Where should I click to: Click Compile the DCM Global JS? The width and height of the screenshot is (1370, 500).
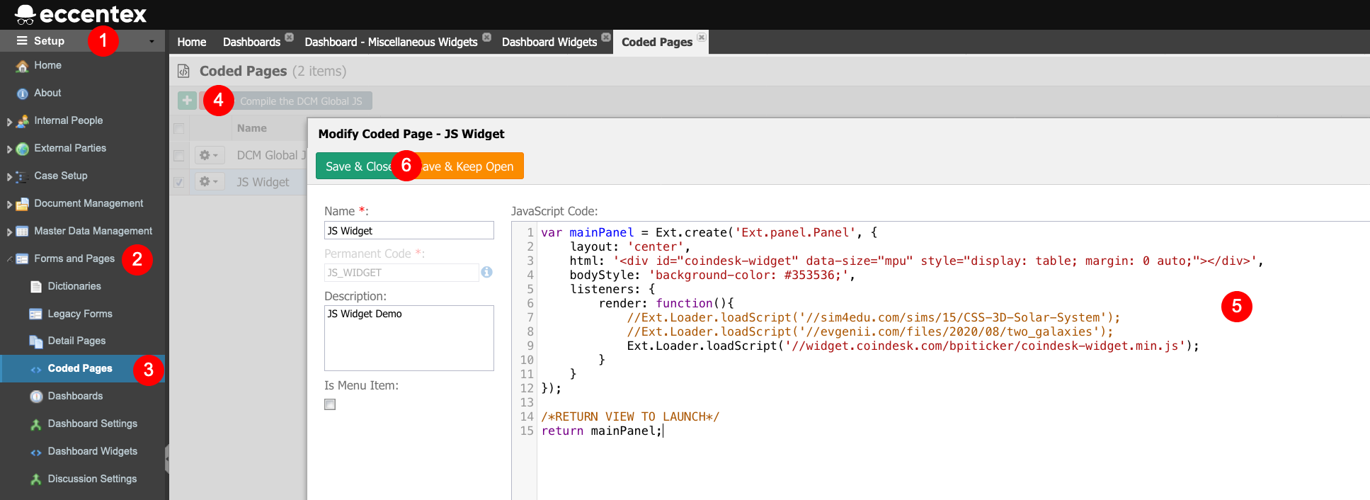coord(301,101)
